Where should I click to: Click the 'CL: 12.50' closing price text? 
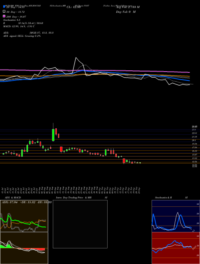coord(74,7)
